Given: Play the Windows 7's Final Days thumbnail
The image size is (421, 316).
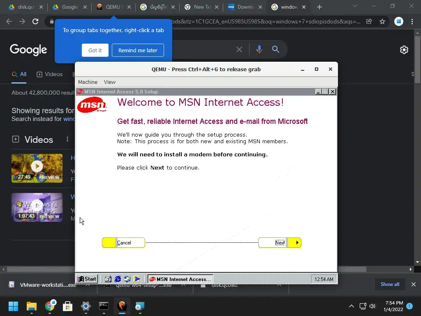Looking at the screenshot, I should coord(37,207).
